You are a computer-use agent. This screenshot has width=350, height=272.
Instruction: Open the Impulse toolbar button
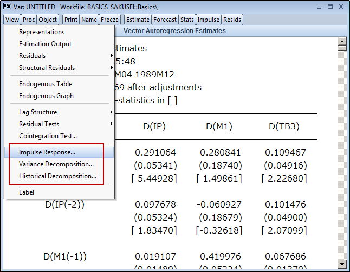(x=209, y=20)
